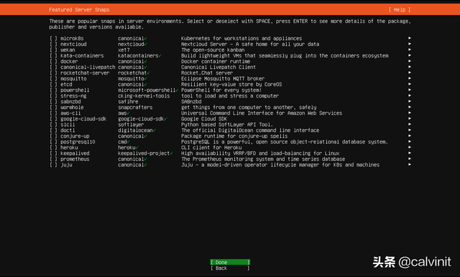The width and height of the screenshot is (460, 277).
Task: Click the Done button
Action: tap(230, 262)
